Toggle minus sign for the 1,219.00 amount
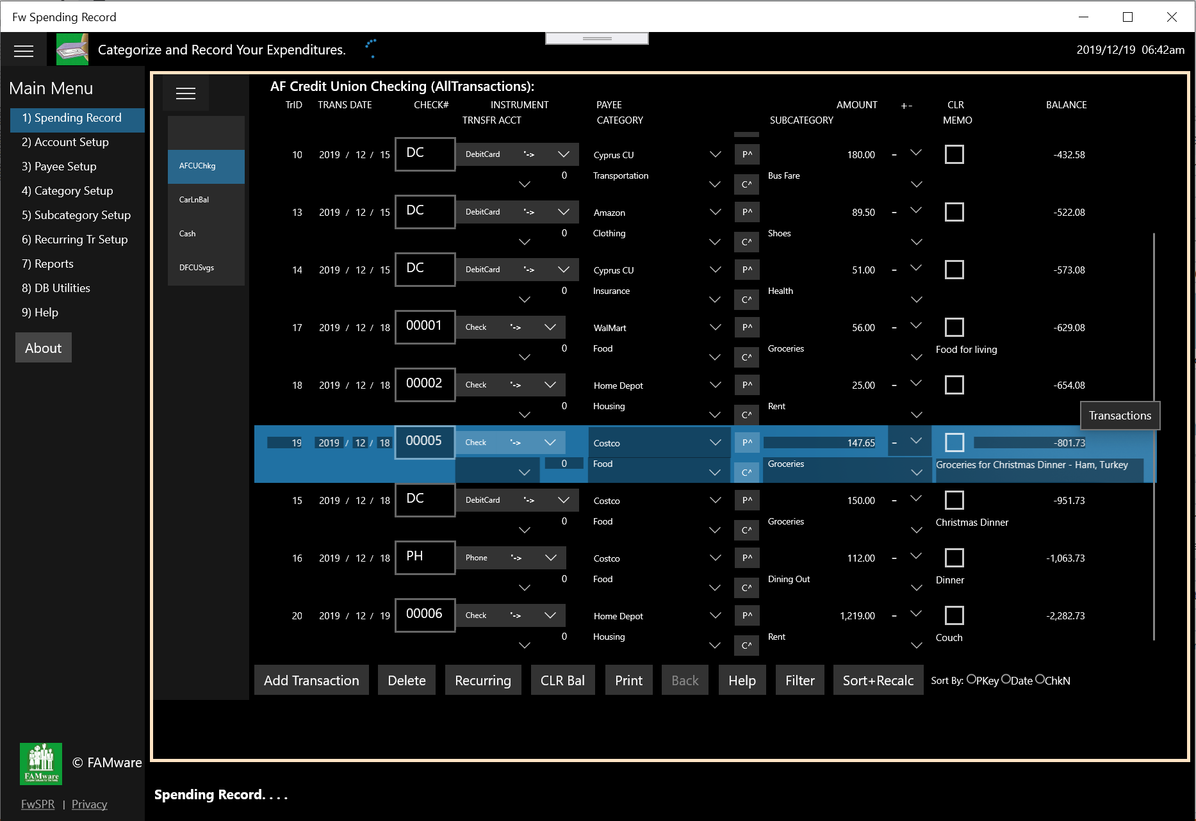This screenshot has width=1196, height=821. click(894, 616)
